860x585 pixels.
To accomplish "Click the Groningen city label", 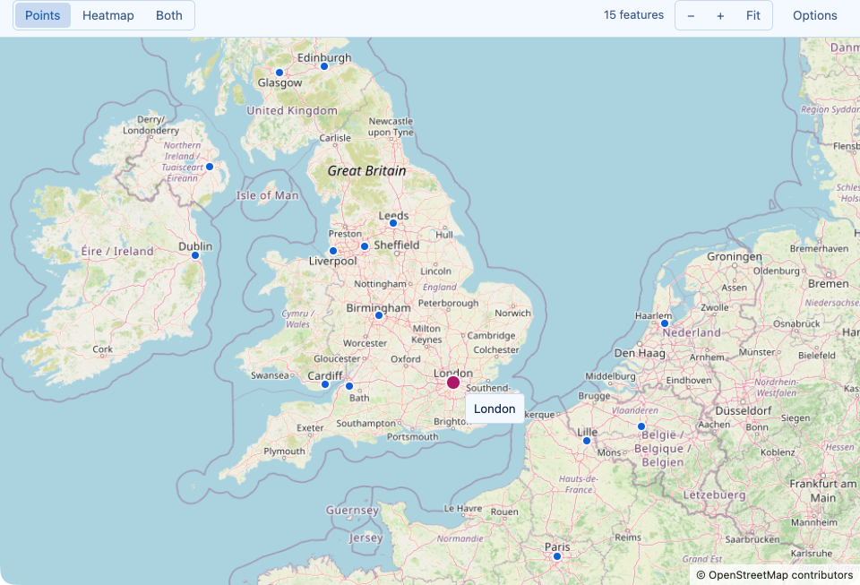I will [x=735, y=256].
